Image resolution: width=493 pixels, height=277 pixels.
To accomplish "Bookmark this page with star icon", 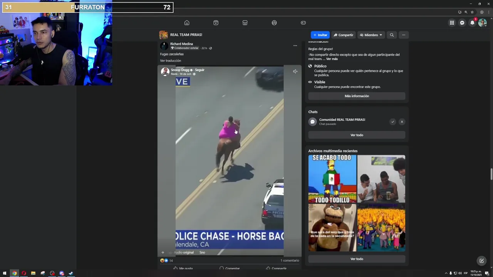I will click(x=472, y=12).
